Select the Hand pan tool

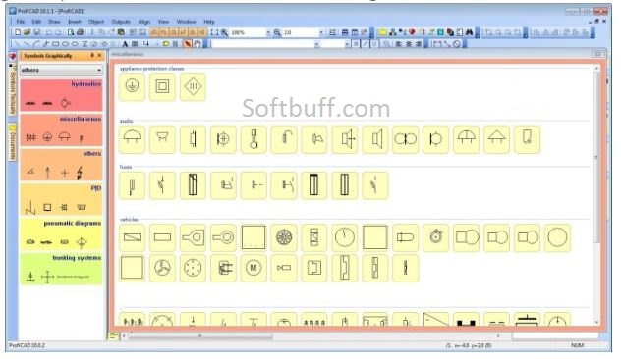point(198,44)
